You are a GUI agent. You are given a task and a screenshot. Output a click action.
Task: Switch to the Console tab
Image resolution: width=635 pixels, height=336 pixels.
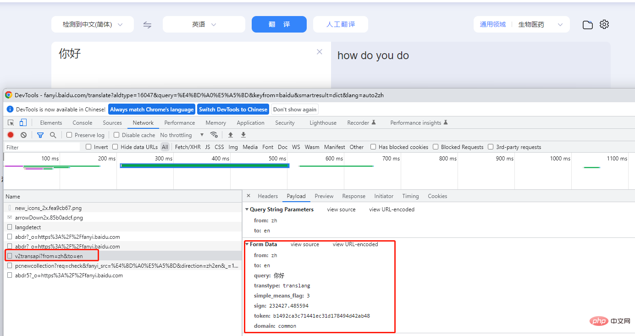tap(83, 123)
